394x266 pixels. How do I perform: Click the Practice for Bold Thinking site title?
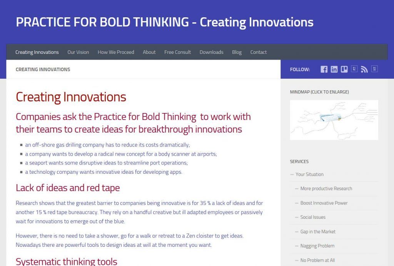(165, 22)
